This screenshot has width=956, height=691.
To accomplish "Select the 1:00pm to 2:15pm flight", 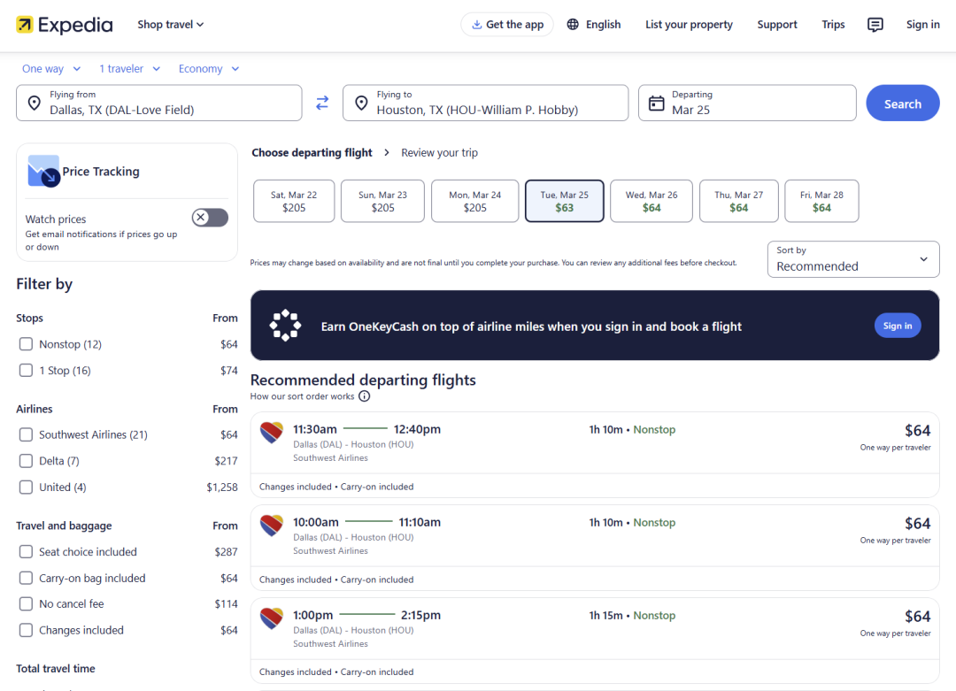I will pyautogui.click(x=595, y=641).
